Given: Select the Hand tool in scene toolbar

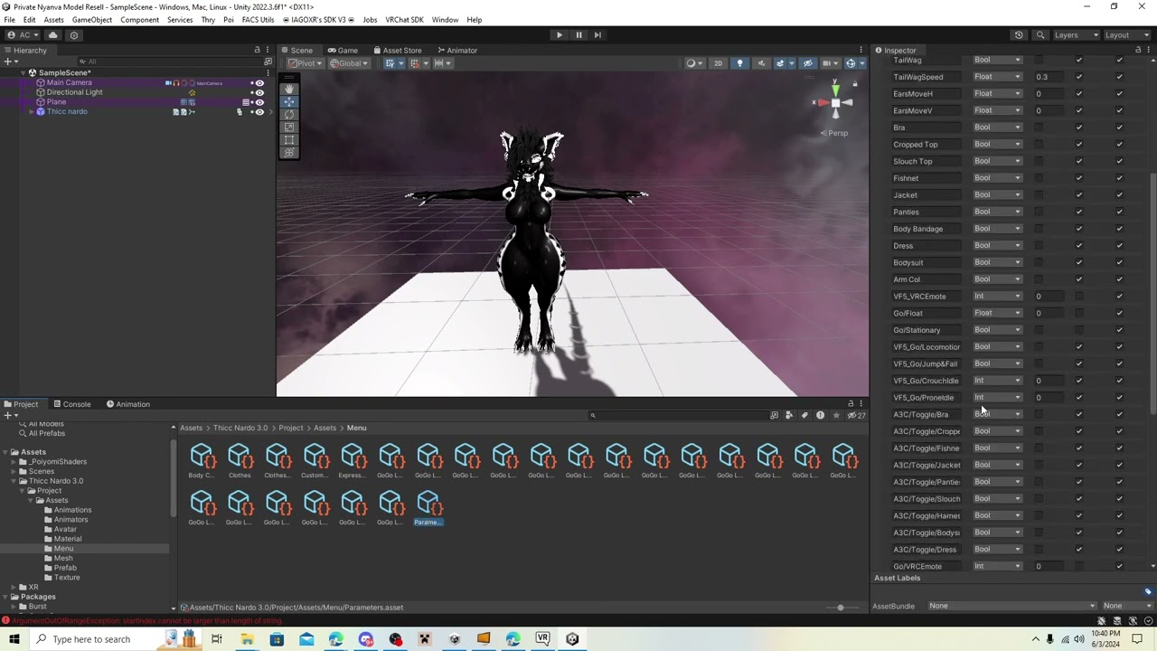Looking at the screenshot, I should coord(289,89).
